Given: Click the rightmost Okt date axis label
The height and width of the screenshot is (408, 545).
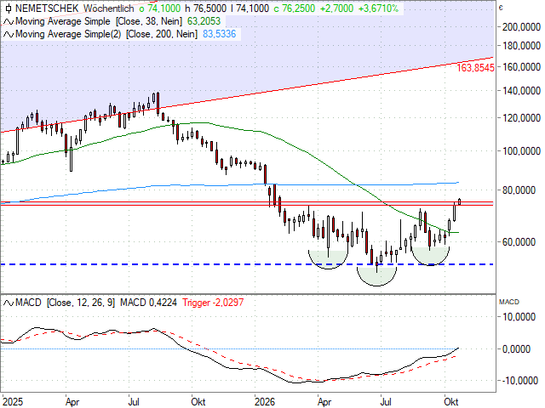Looking at the screenshot, I should (x=451, y=402).
